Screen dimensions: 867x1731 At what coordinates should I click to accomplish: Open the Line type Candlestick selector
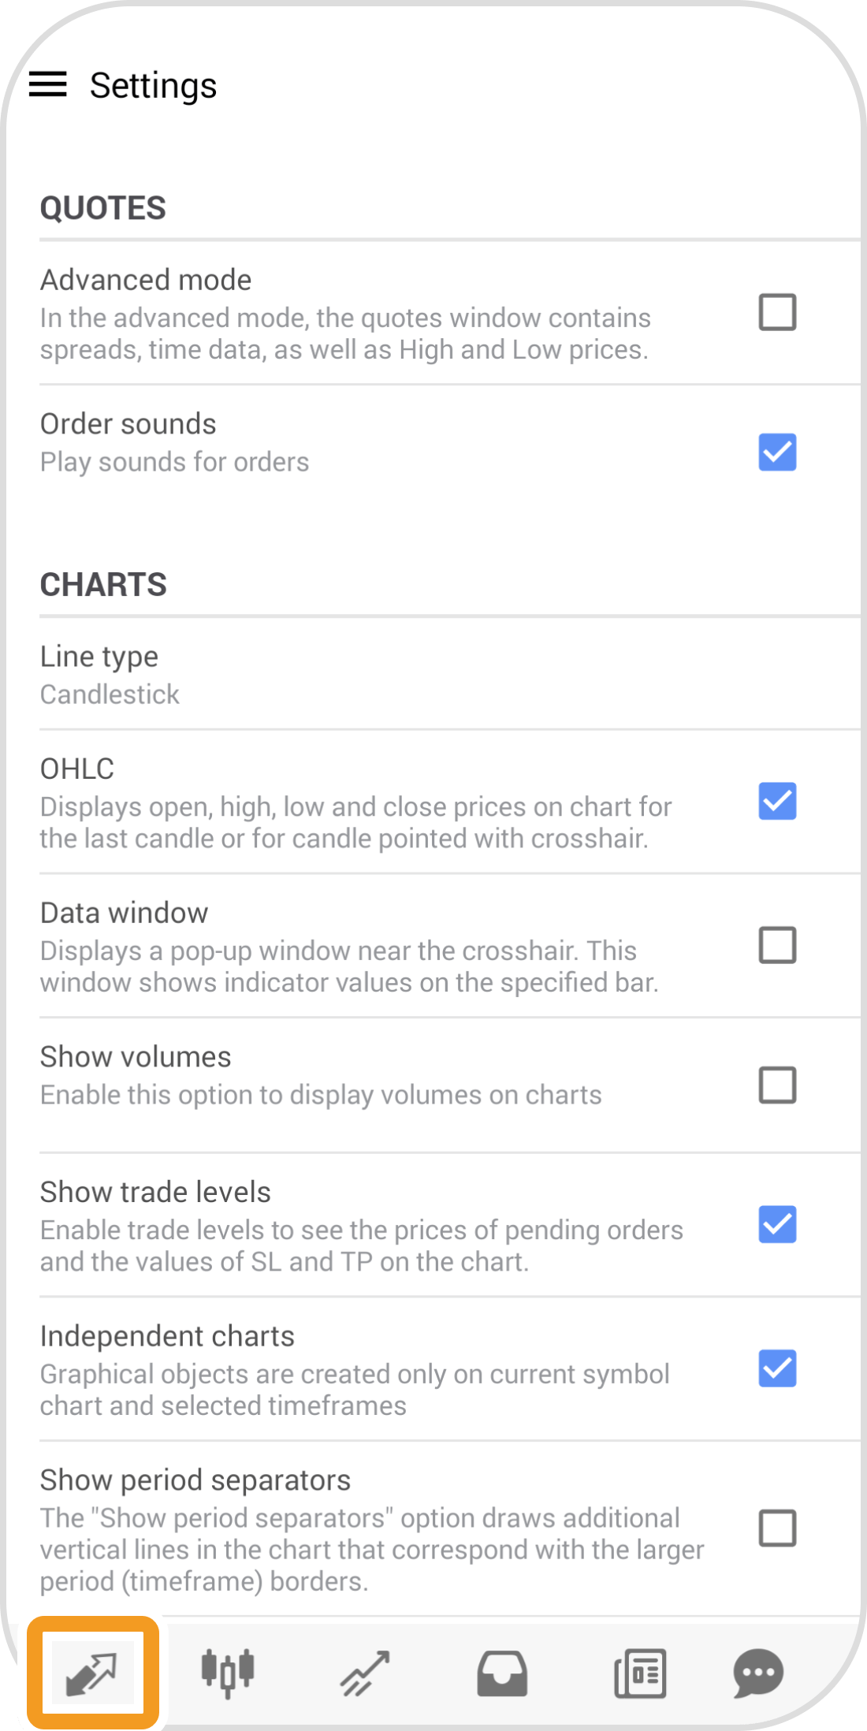(x=110, y=675)
